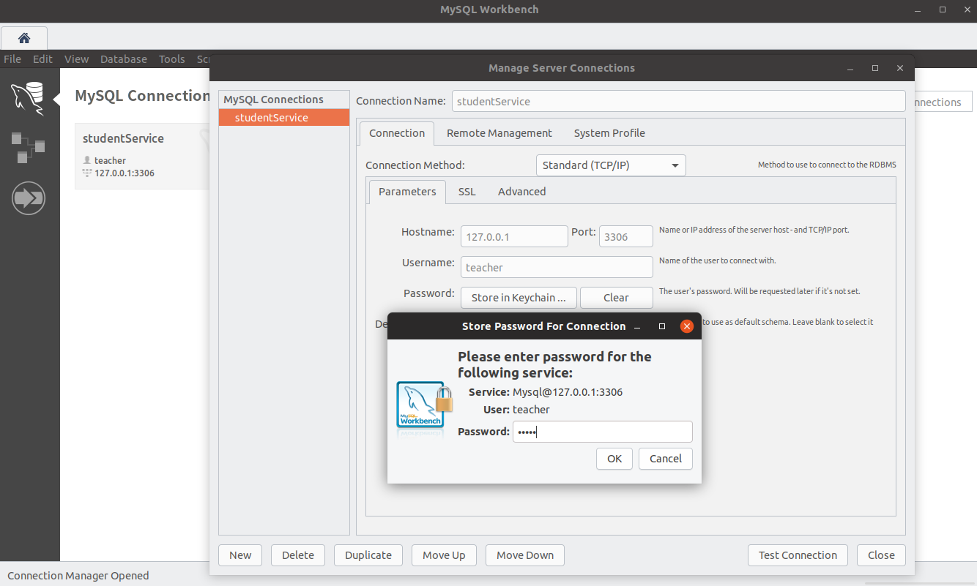Image resolution: width=977 pixels, height=586 pixels.
Task: Open the Advanced parameters tab
Action: coord(521,191)
